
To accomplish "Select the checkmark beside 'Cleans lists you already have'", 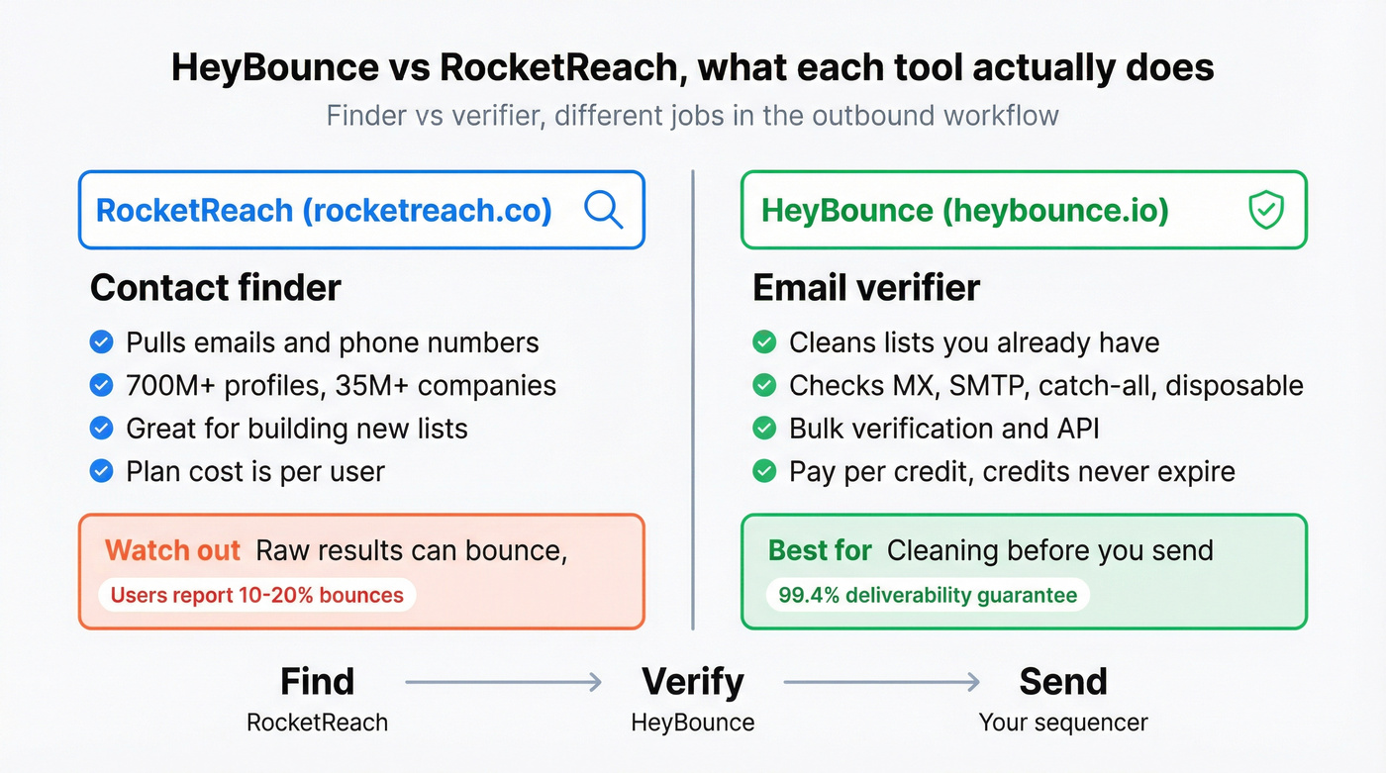I will (x=763, y=341).
